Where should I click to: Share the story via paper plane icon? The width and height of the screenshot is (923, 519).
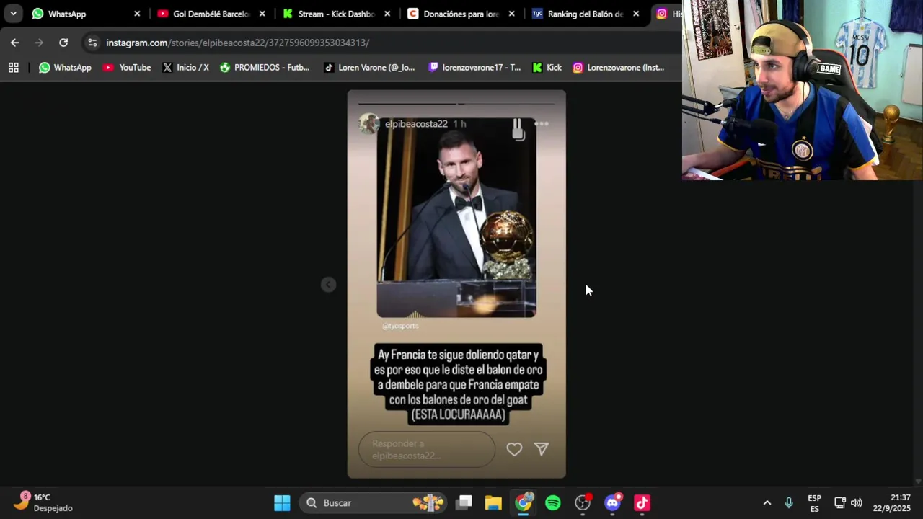[542, 449]
